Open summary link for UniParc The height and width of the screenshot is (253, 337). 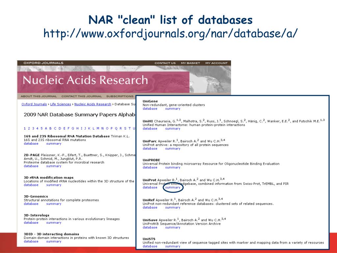point(172,149)
